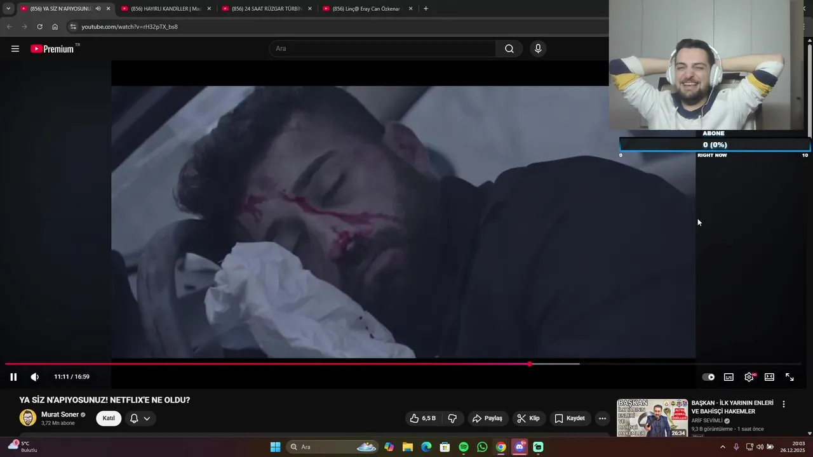Open WhatsApp from the taskbar
The width and height of the screenshot is (813, 457).
[x=482, y=447]
